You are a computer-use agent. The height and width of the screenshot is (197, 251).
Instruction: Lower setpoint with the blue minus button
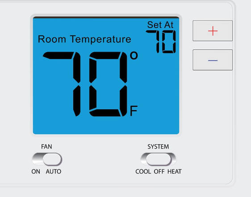(213, 60)
